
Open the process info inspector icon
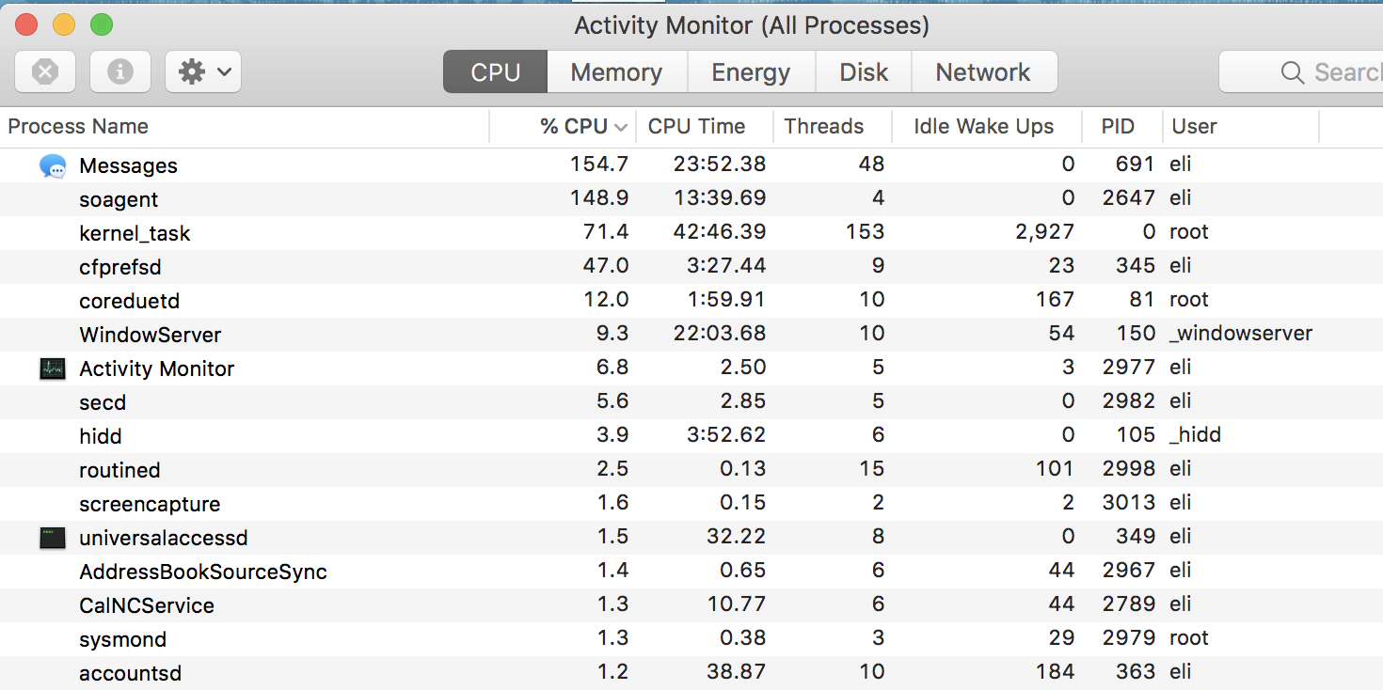click(x=120, y=71)
